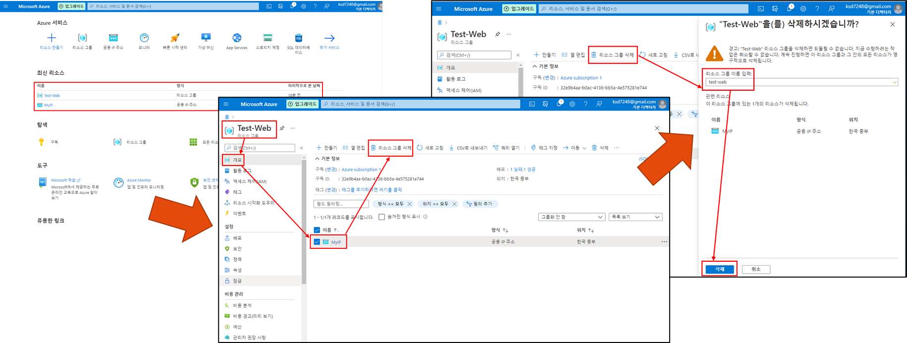
Task: Open the 모니터 gauge icon on home
Action: pyautogui.click(x=144, y=38)
